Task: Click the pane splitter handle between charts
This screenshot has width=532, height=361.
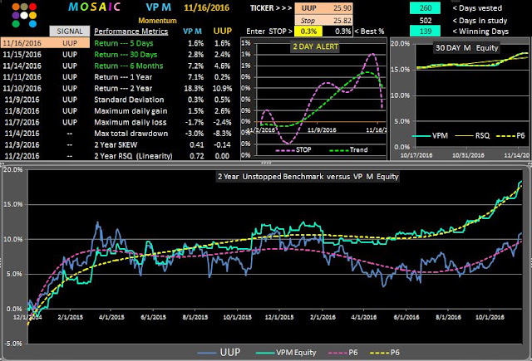Action: pyautogui.click(x=266, y=163)
